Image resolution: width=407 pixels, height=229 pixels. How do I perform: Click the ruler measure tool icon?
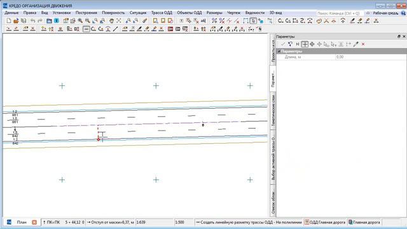point(145,21)
